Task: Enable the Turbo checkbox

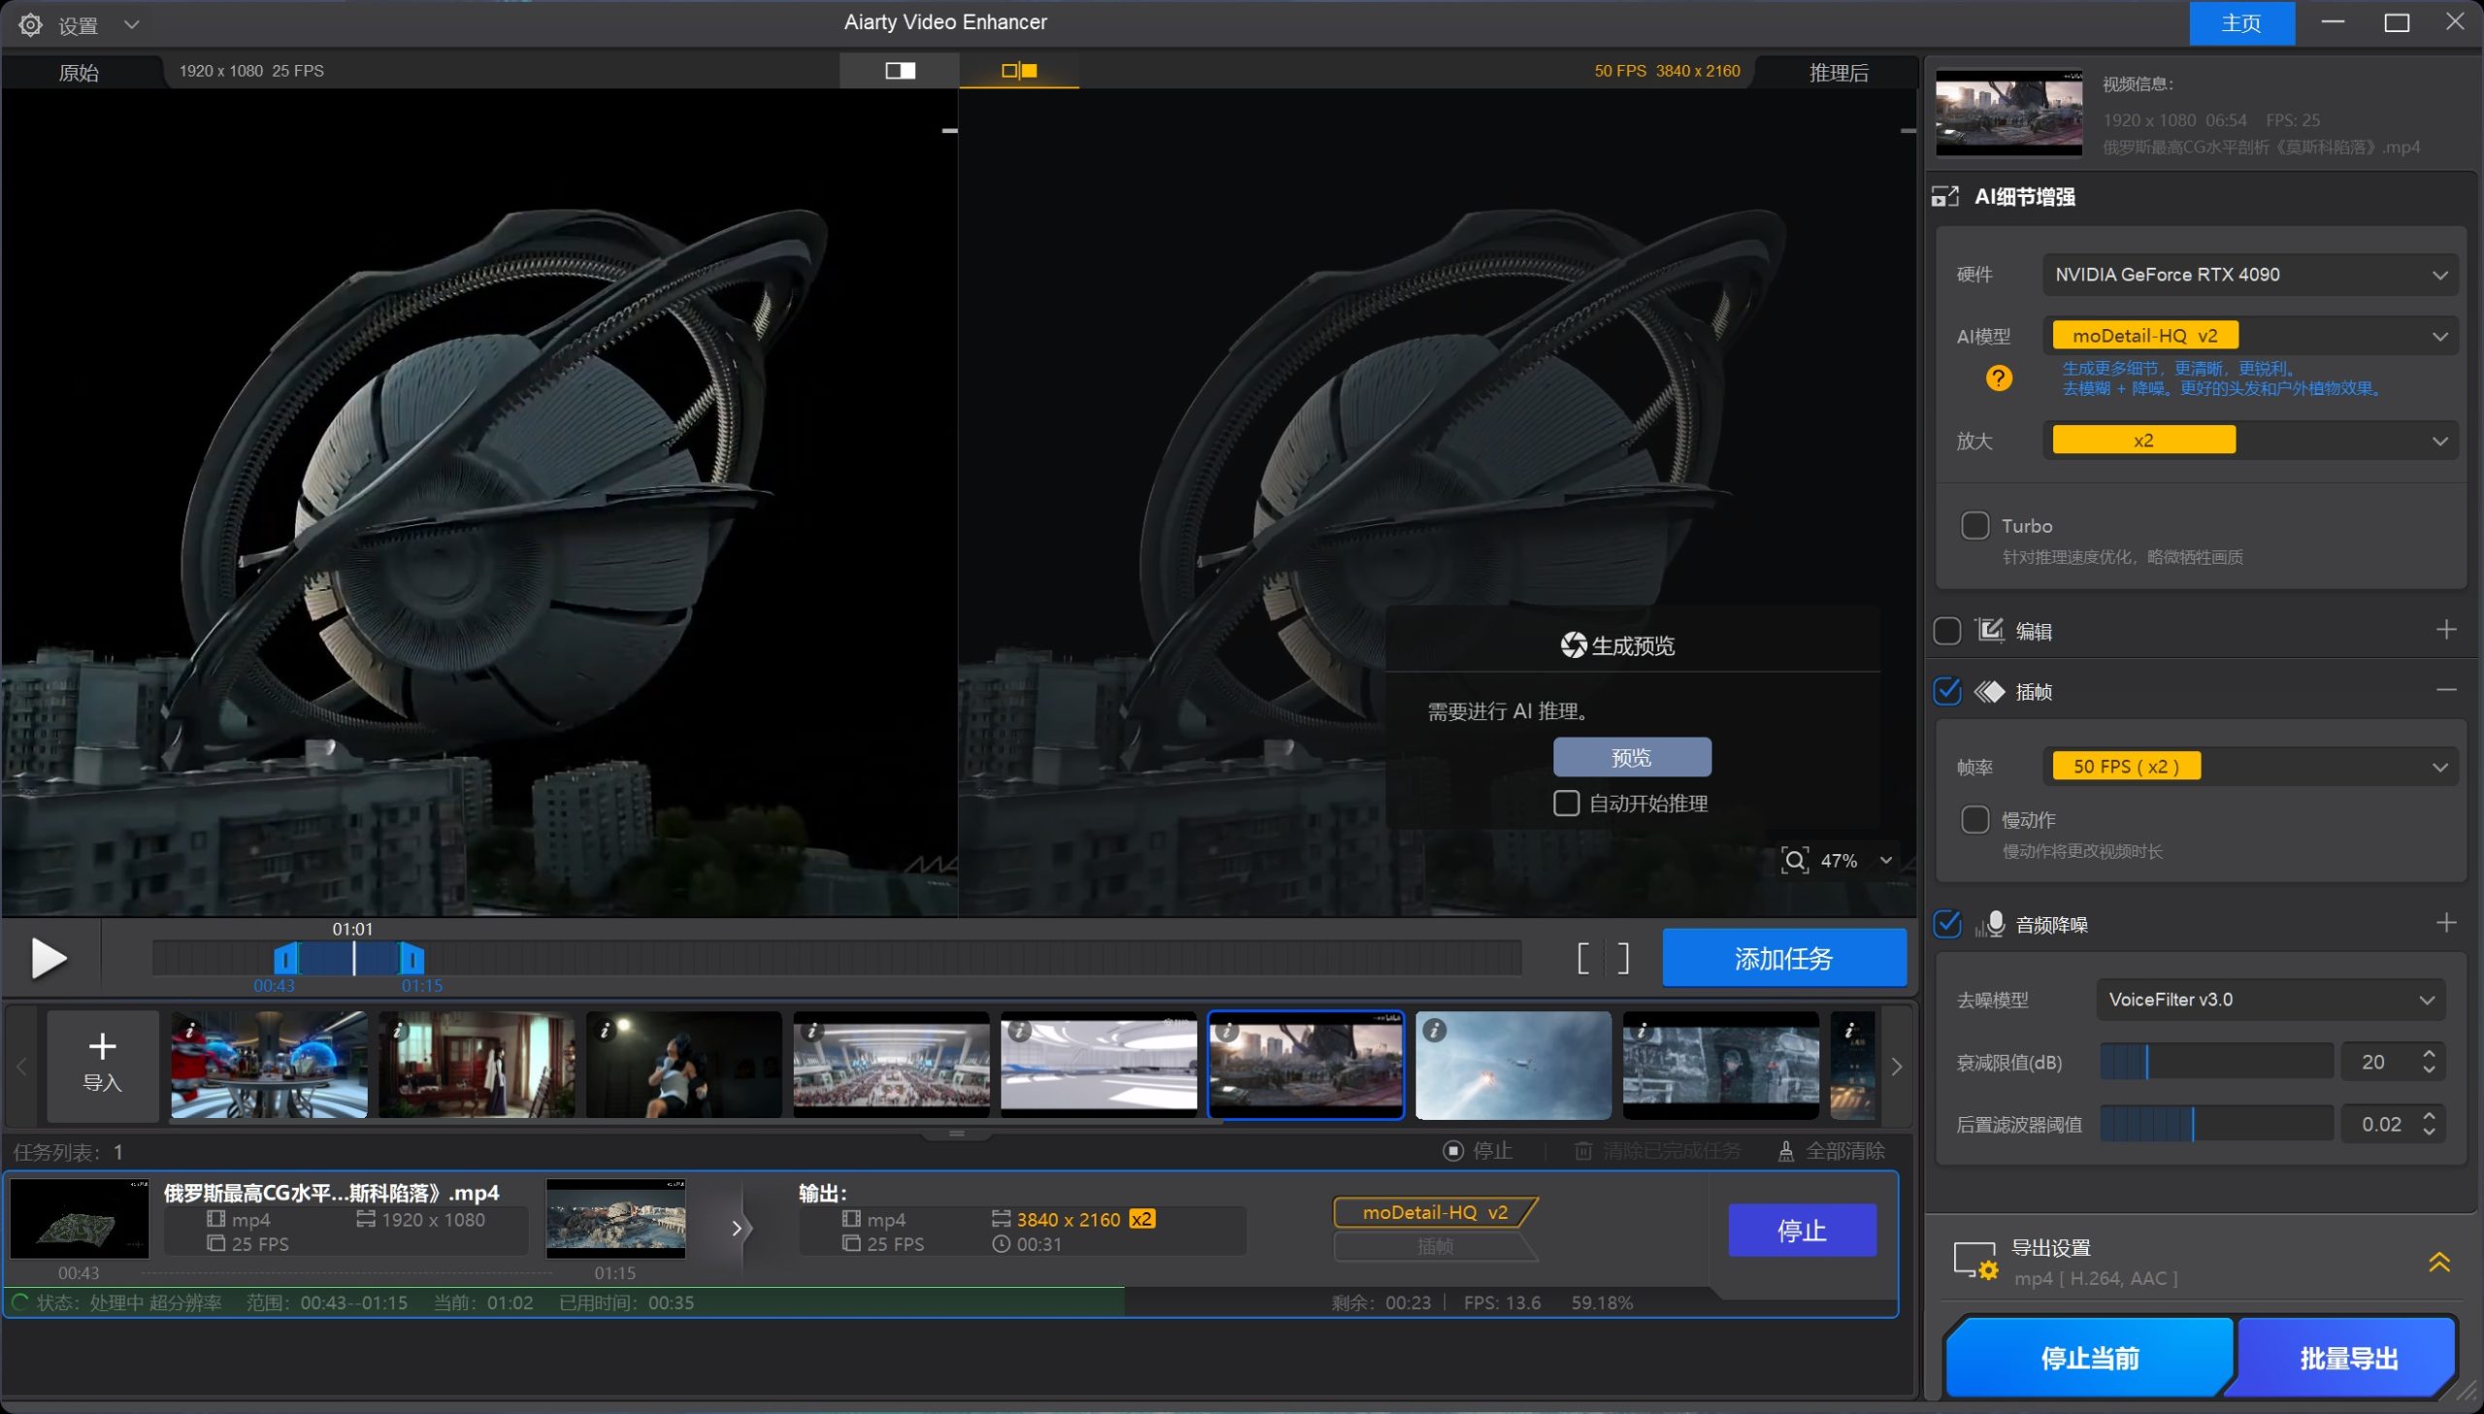Action: (x=1976, y=525)
